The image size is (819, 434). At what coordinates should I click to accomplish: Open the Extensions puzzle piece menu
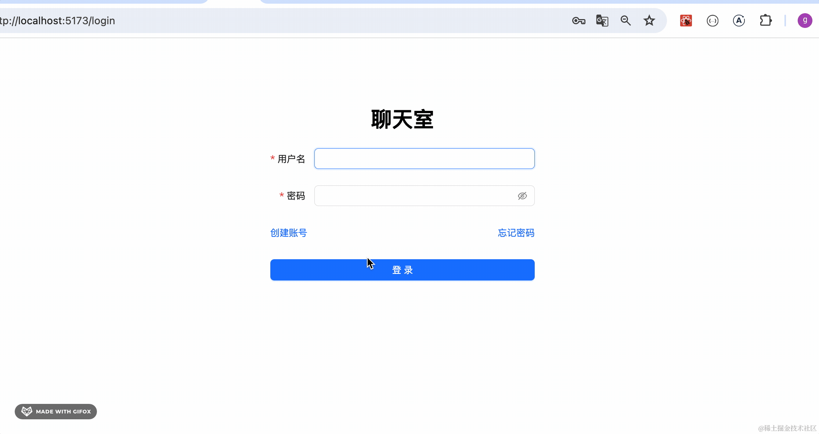coord(765,21)
